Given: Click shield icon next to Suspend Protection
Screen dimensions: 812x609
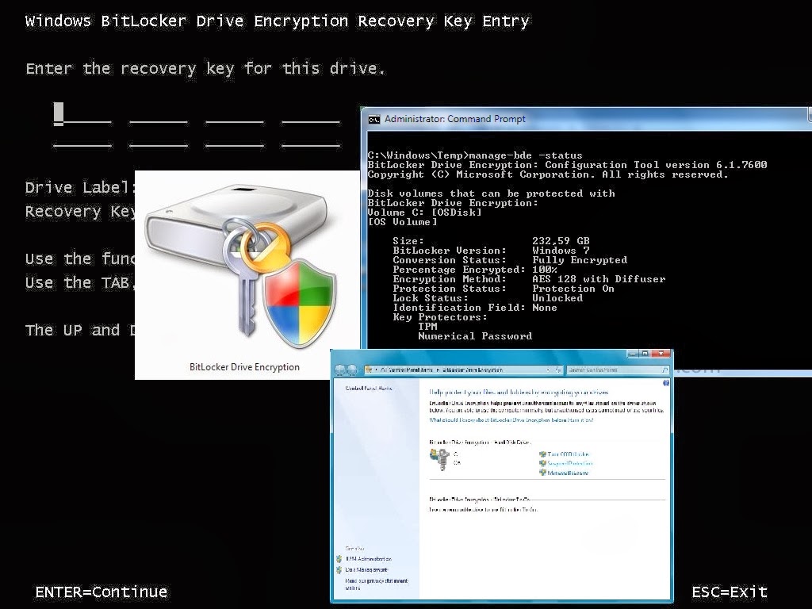Looking at the screenshot, I should tap(542, 463).
